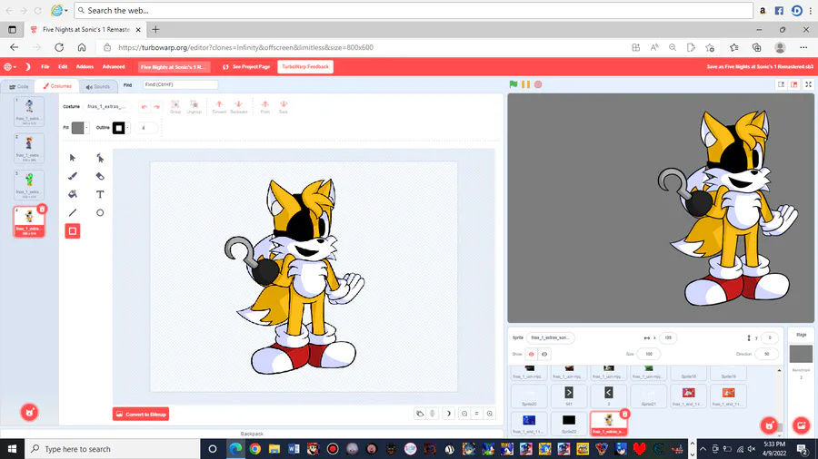
Task: Stop the project with red stop
Action: tap(538, 84)
